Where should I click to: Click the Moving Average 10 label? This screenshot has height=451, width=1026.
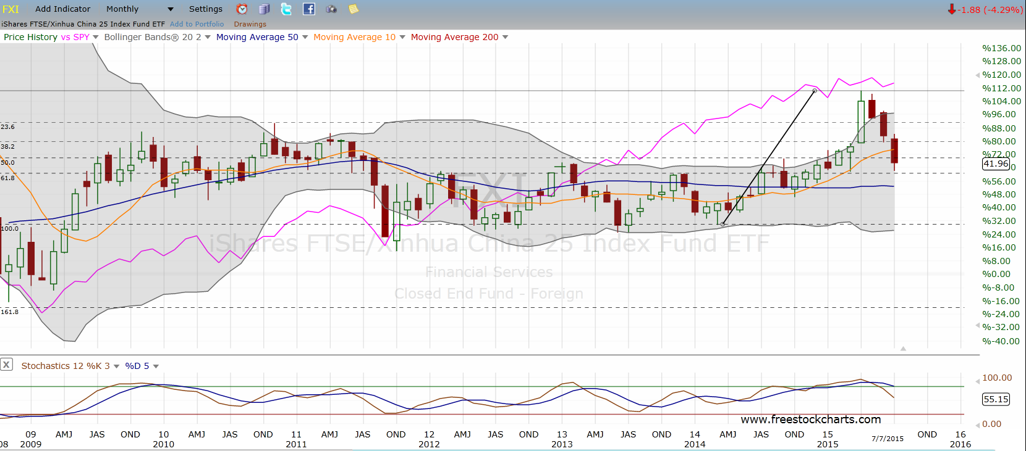click(x=354, y=37)
